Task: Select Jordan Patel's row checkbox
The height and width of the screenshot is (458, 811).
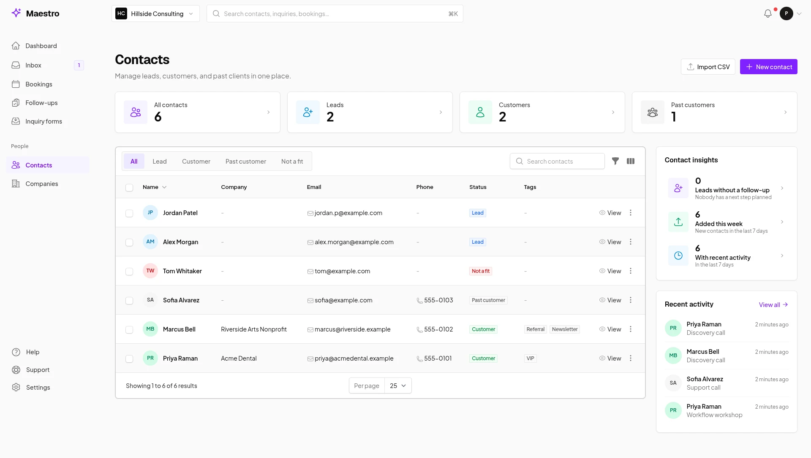Action: [x=129, y=213]
